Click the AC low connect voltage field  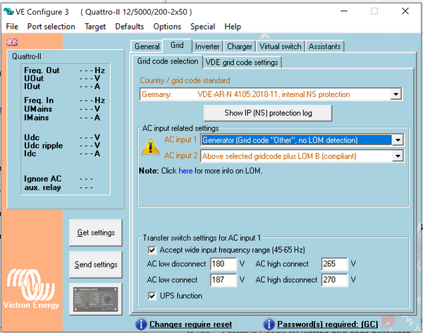(223, 279)
